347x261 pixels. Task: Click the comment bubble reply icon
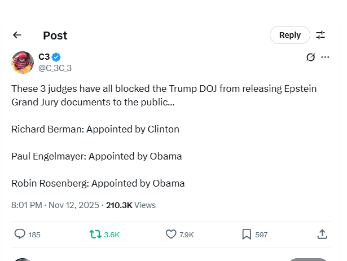click(20, 234)
